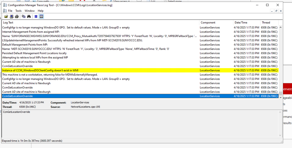
Task: Select the 'Default Management Points from MP:' row
Action: pyautogui.click(x=140, y=45)
